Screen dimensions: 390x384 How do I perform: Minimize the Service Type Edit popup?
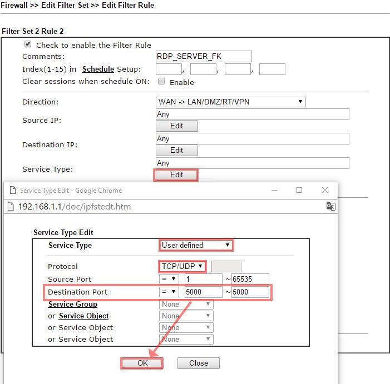(x=274, y=190)
